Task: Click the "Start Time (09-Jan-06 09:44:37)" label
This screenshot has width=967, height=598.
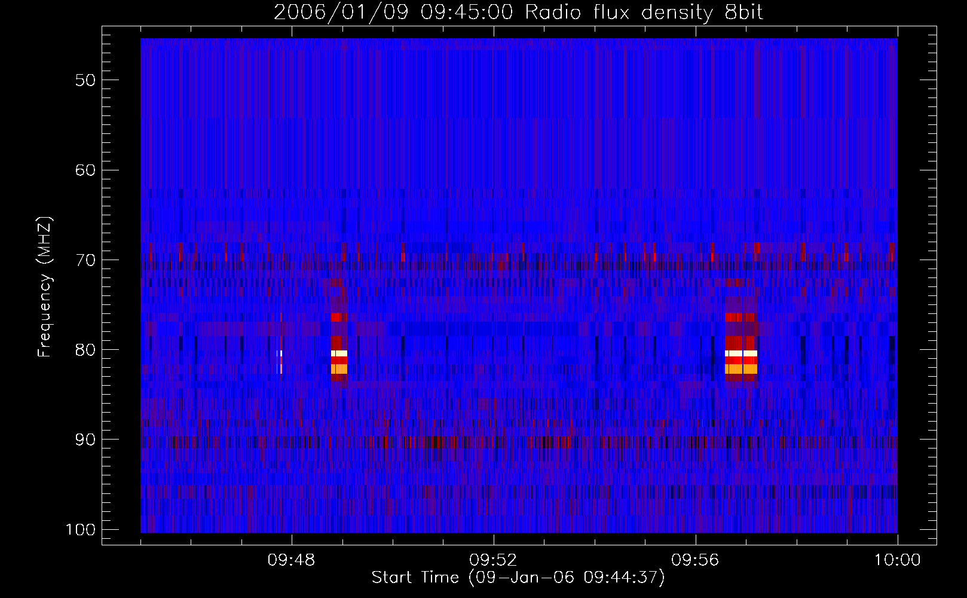Action: pyautogui.click(x=518, y=578)
